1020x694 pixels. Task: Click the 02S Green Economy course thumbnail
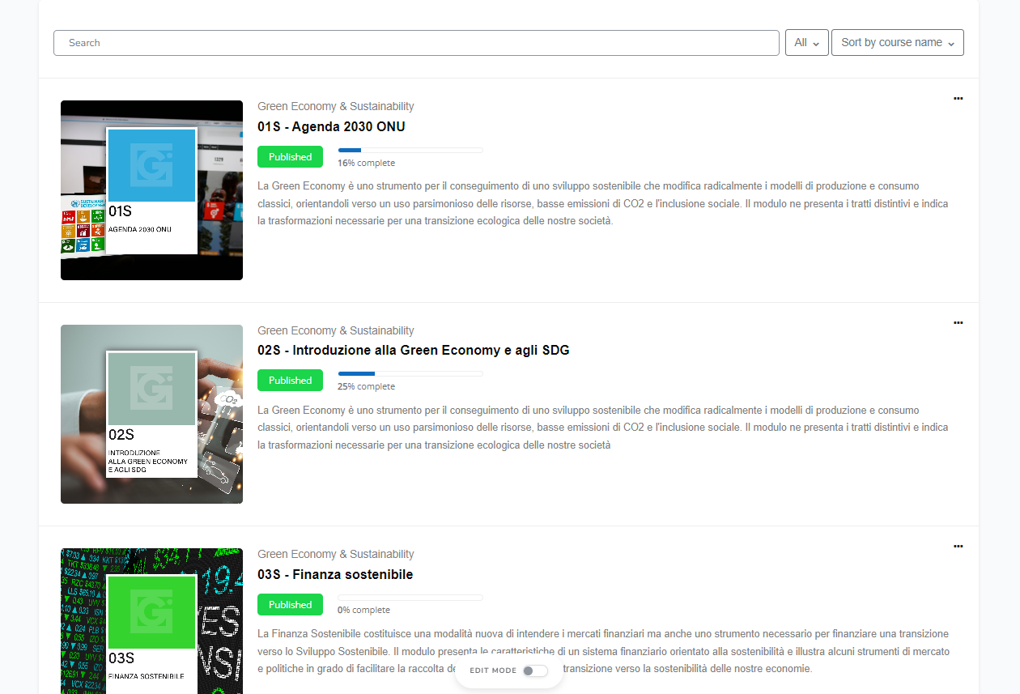click(151, 414)
